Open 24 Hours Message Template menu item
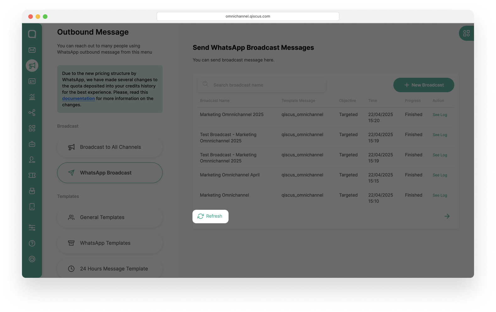 point(110,269)
